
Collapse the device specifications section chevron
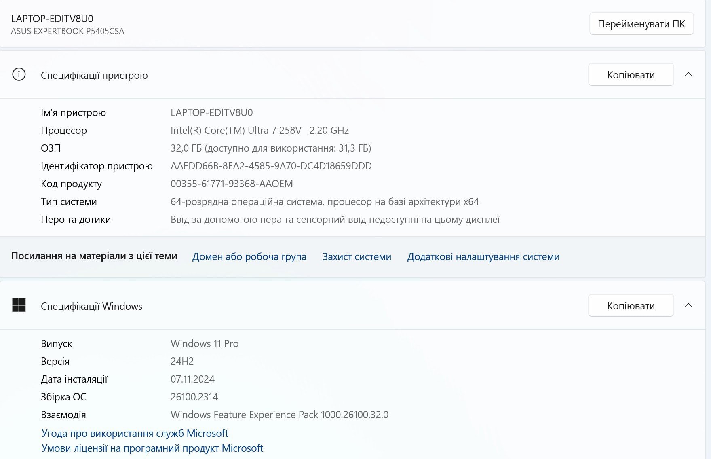coord(689,75)
